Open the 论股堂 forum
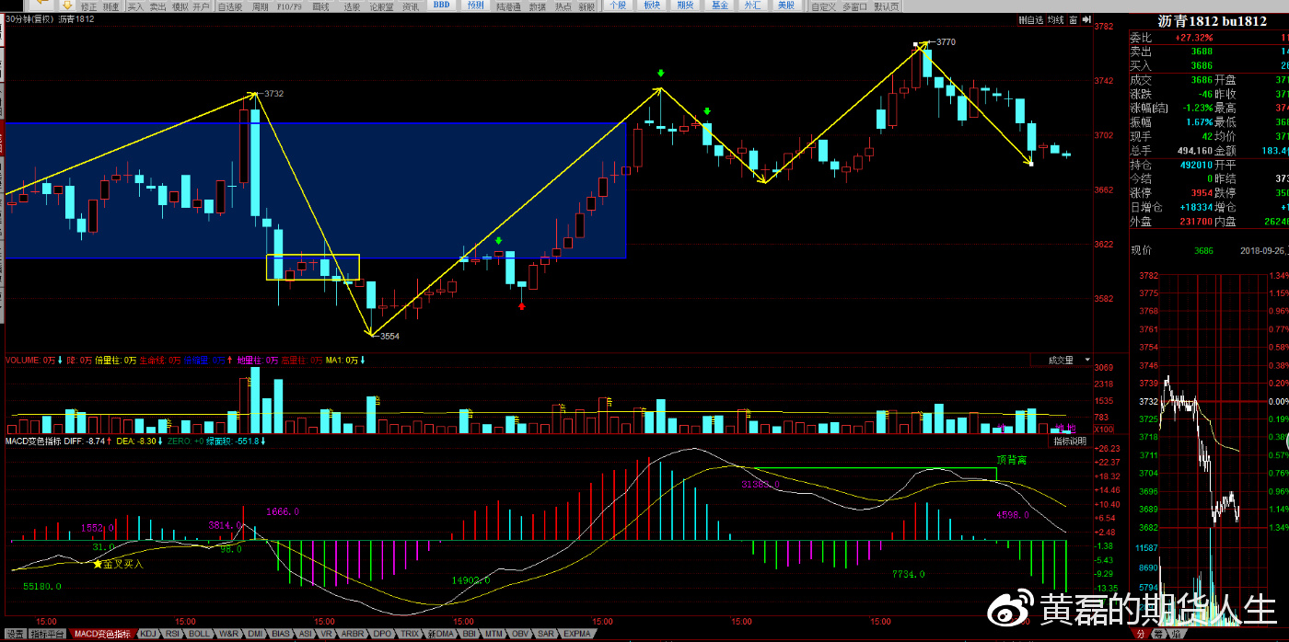The height and width of the screenshot is (642, 1289). 381,6
